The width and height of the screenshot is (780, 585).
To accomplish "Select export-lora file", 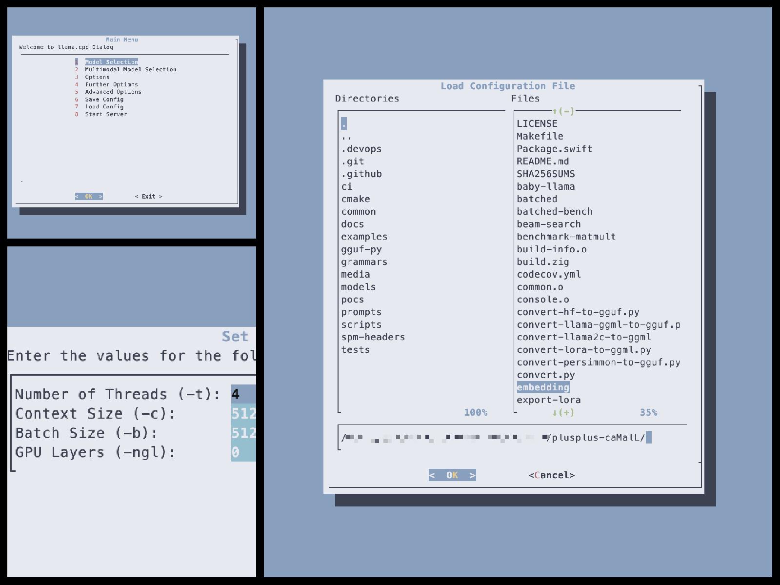I will 549,400.
